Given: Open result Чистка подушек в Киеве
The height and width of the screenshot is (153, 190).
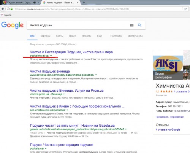Looking at the screenshot, I should click(x=77, y=106).
